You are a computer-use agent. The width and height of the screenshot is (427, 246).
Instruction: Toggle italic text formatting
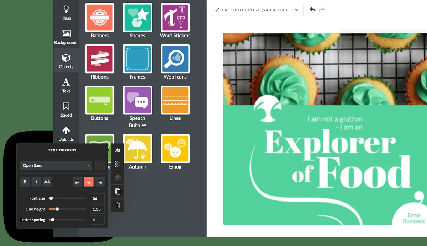click(36, 182)
